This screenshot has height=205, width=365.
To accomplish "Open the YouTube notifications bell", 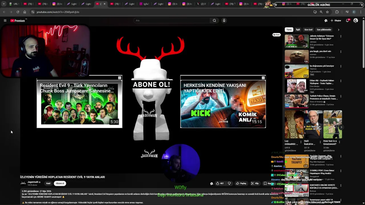I will [347, 20].
